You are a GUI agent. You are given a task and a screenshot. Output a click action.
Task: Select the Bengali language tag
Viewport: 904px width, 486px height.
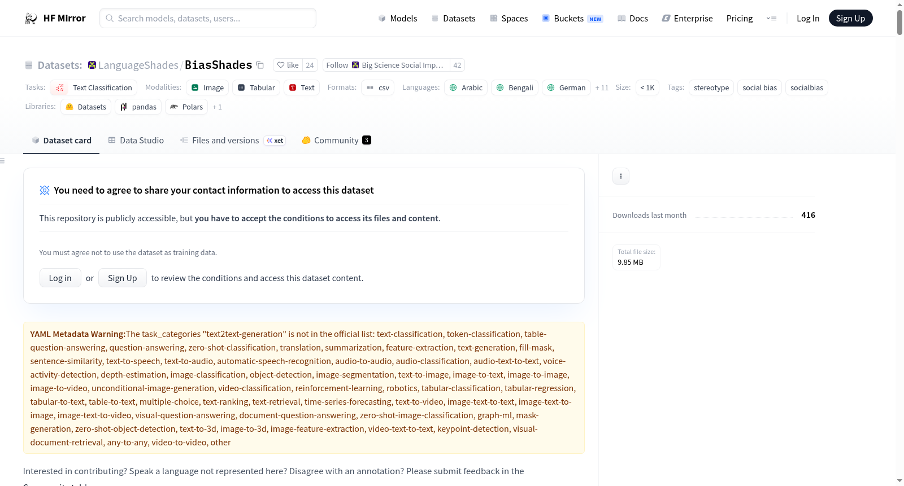(515, 87)
